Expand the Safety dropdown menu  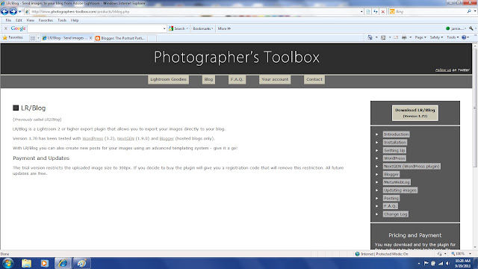click(x=436, y=37)
